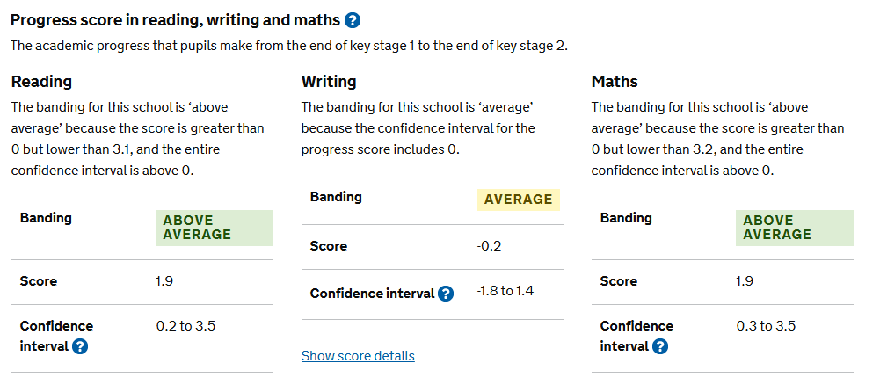Image resolution: width=880 pixels, height=378 pixels.
Task: Open Reading confidence interval help icon
Action: (x=80, y=346)
